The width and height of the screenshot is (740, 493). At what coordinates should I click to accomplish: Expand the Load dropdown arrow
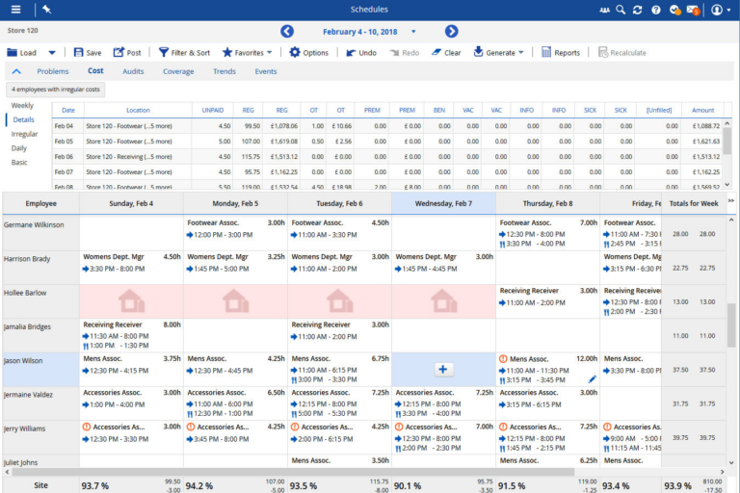(52, 53)
